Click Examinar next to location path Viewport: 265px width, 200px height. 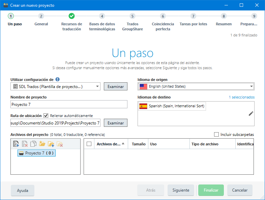pos(116,123)
